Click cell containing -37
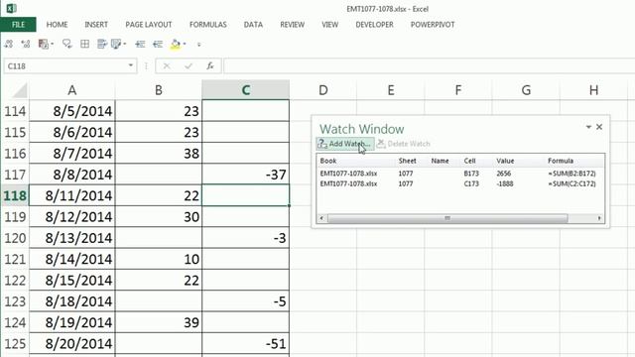The height and width of the screenshot is (357, 635). (x=245, y=175)
